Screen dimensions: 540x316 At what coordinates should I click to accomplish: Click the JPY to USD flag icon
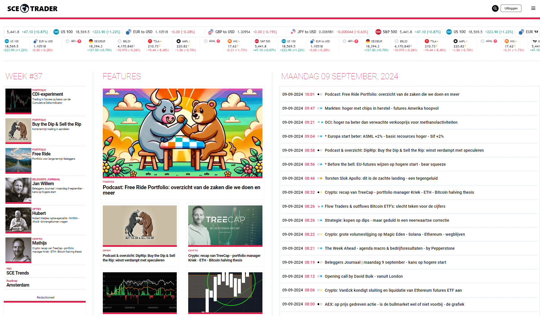293,32
